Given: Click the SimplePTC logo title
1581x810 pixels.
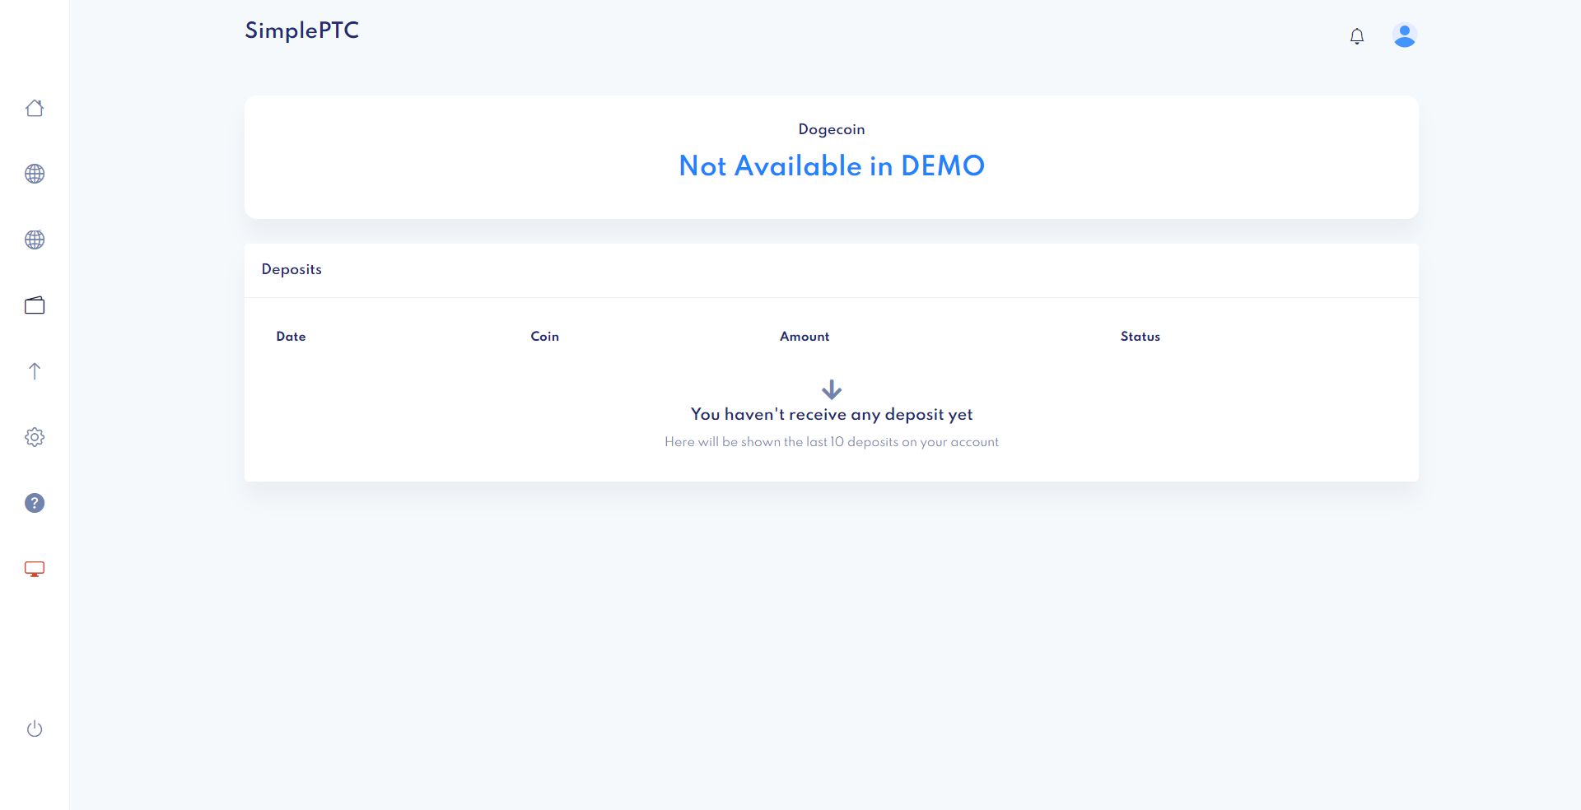Looking at the screenshot, I should coord(301,30).
